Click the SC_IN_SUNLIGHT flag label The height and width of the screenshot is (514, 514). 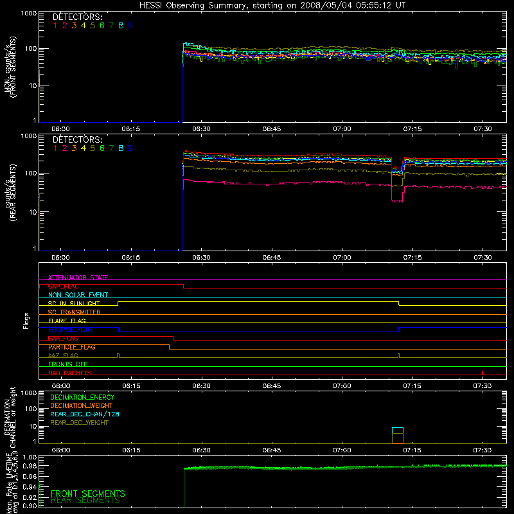[x=74, y=303]
